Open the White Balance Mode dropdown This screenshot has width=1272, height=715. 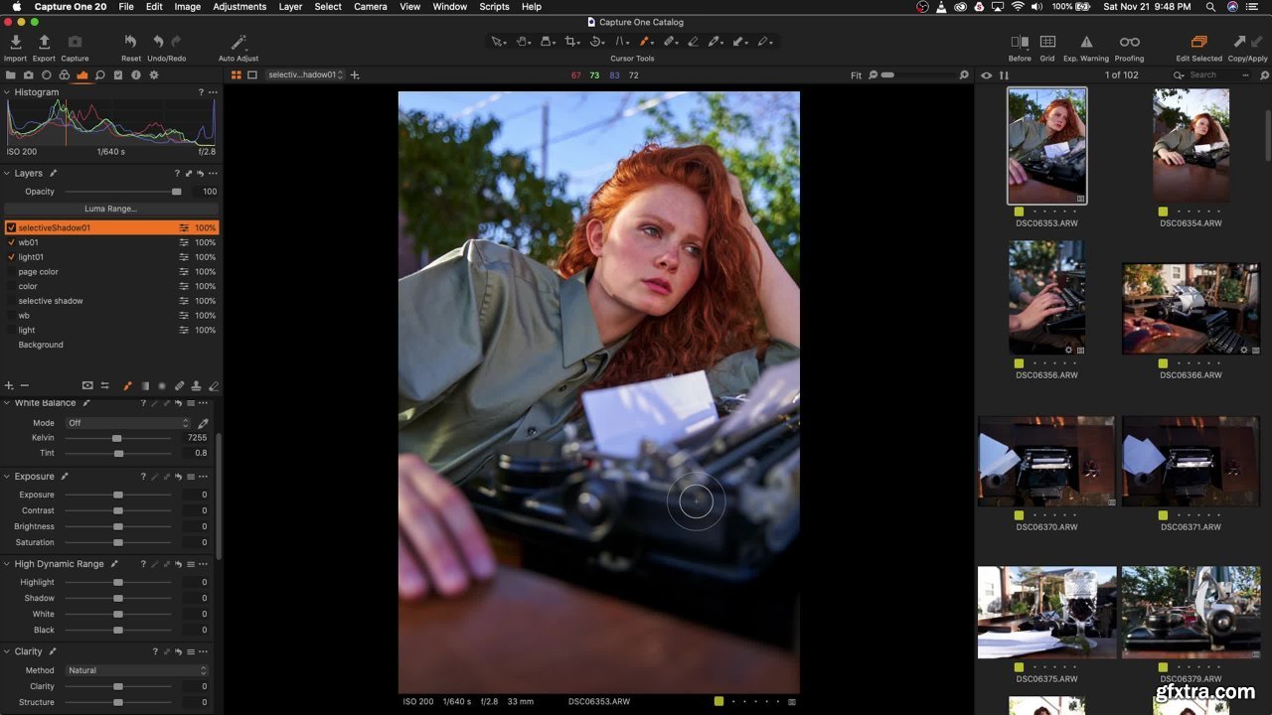[127, 423]
